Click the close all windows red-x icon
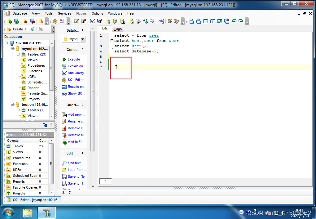Screen dimensions: 316x219 point(227,21)
